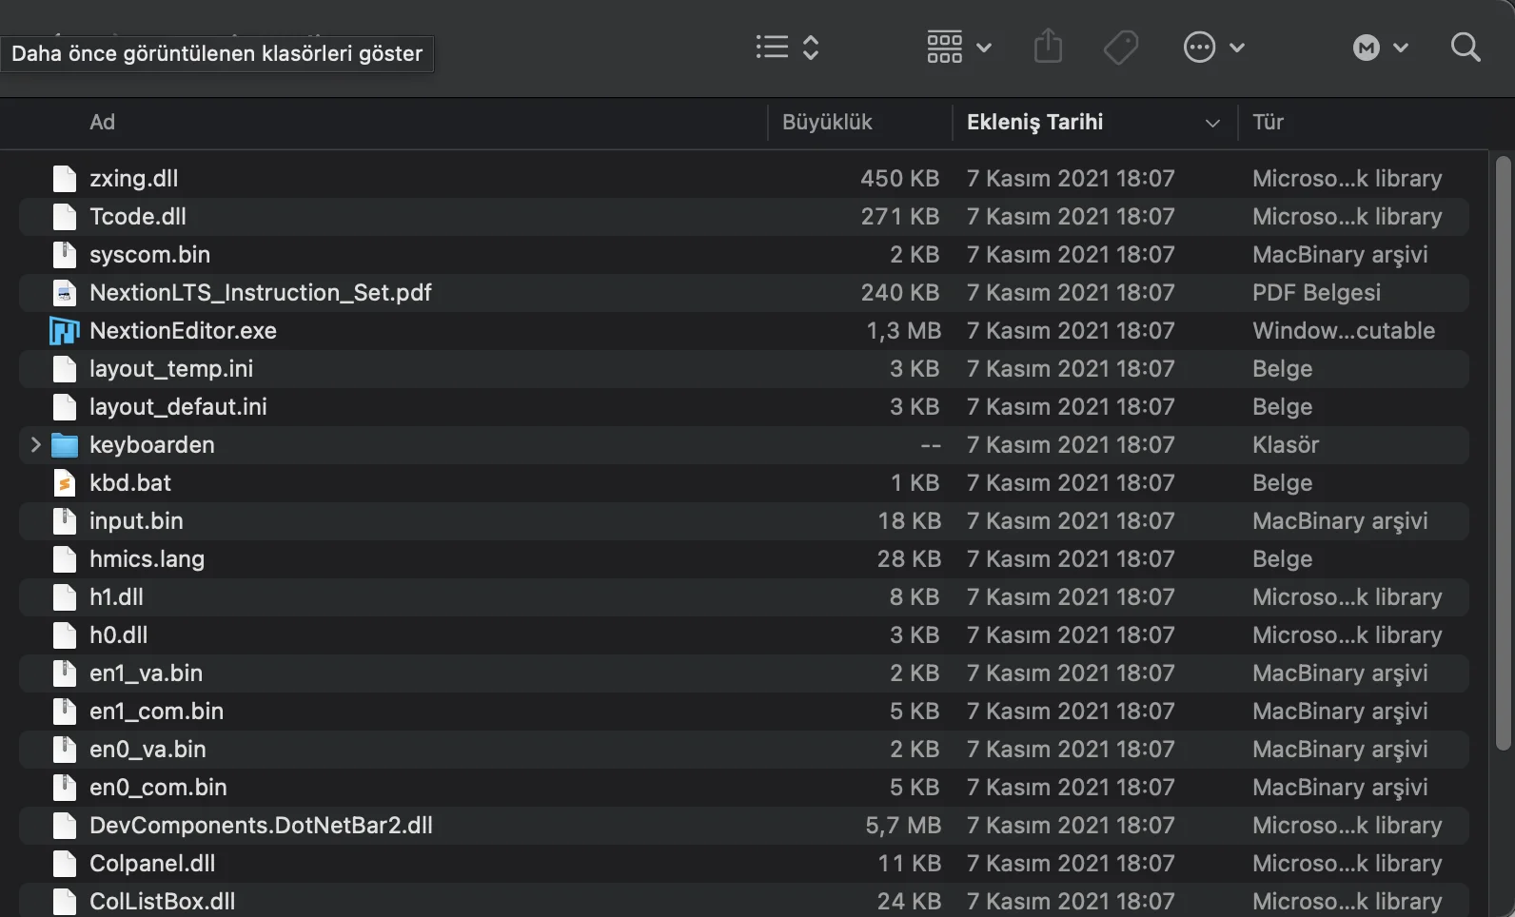Screen dimensions: 1515x917
Task: Open the Tags editor icon
Action: pyautogui.click(x=1121, y=47)
